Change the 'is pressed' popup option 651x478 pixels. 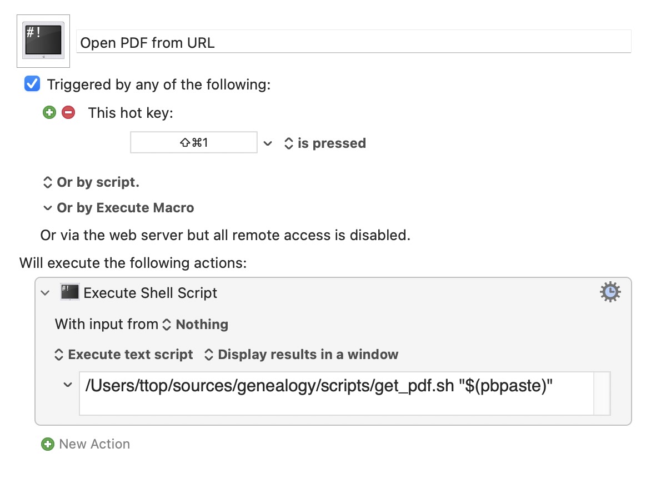point(325,143)
